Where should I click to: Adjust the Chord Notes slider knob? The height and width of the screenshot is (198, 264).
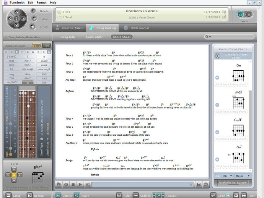point(48,139)
